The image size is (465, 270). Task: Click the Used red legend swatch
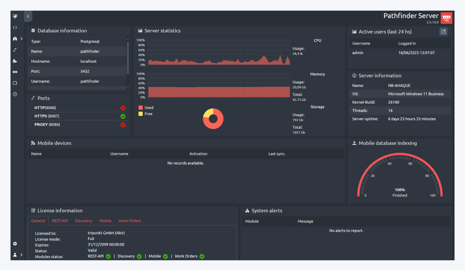[140, 107]
